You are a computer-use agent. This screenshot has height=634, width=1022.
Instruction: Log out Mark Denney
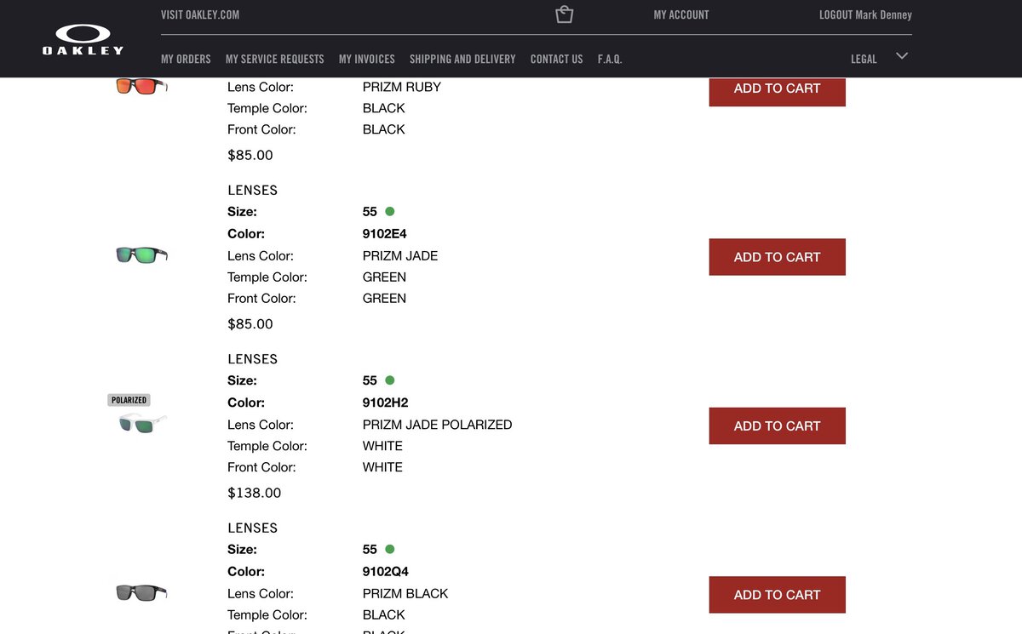click(x=865, y=14)
